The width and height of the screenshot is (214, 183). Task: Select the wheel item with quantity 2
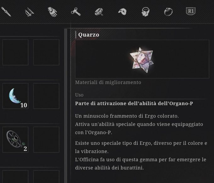tap(15, 139)
